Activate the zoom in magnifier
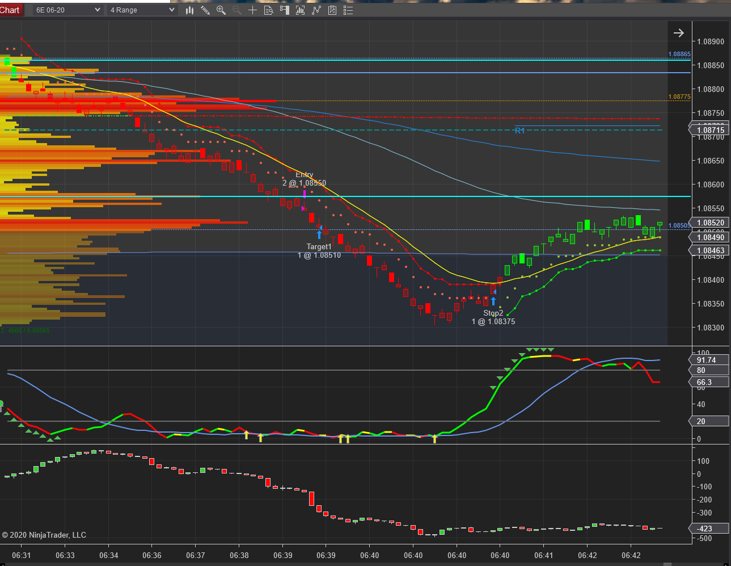Viewport: 731px width, 566px height. pos(221,10)
